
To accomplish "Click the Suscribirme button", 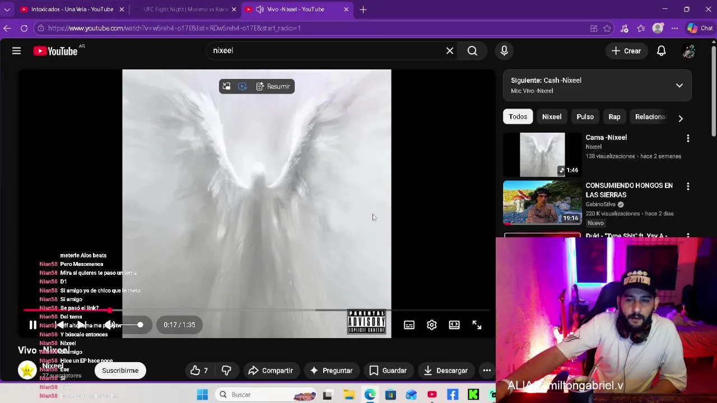I will [120, 371].
